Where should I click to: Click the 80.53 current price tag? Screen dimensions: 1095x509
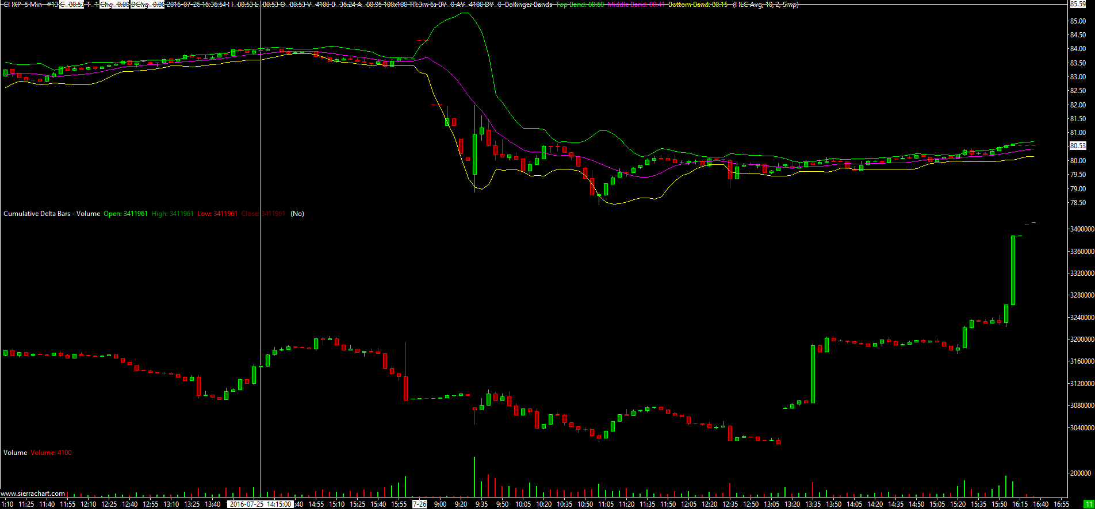click(1078, 146)
